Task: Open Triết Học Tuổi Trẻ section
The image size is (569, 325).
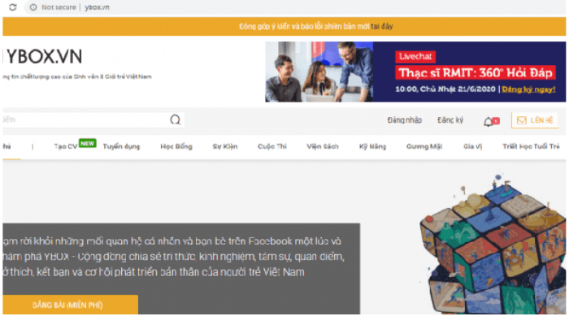Action: (x=531, y=146)
